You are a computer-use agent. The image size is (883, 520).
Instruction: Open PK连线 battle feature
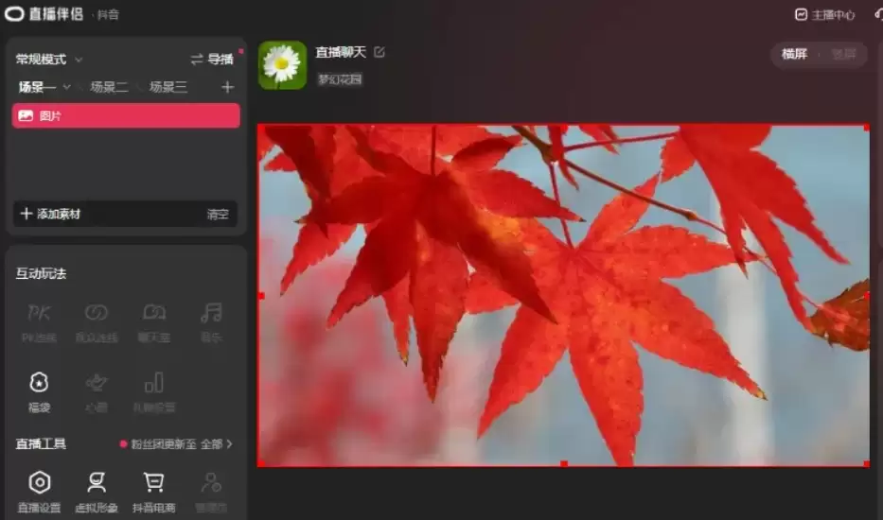point(39,322)
